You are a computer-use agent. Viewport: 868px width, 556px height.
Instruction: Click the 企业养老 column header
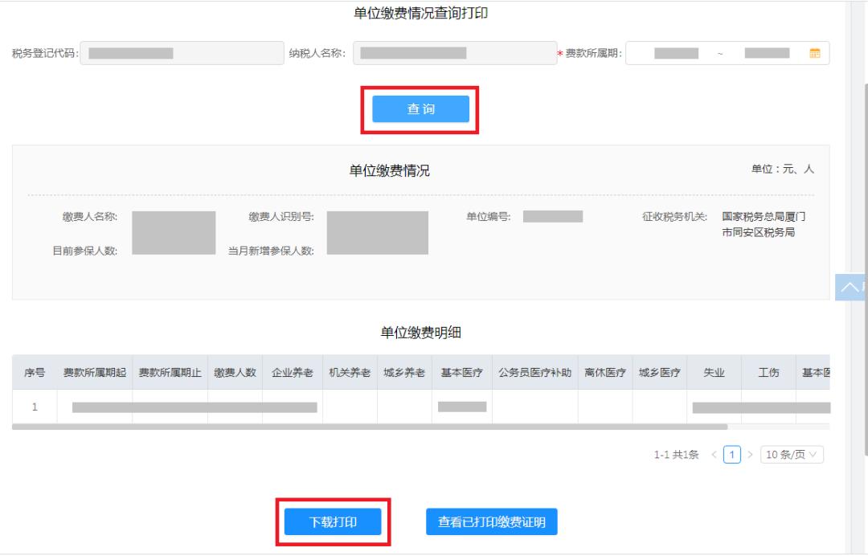click(293, 372)
